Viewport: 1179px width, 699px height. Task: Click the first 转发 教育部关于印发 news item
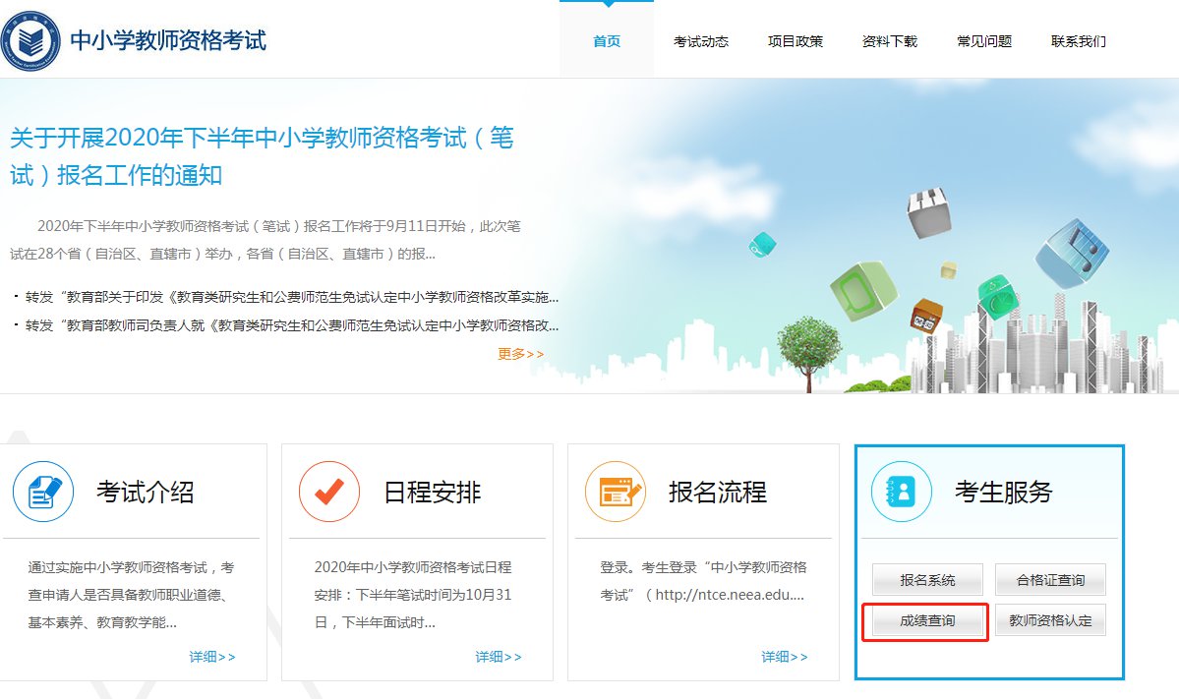coord(291,297)
